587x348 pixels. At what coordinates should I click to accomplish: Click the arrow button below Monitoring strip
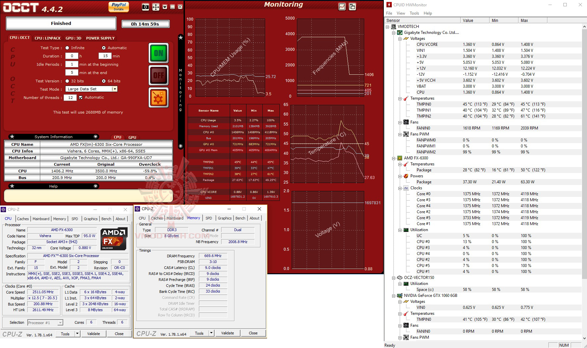point(181,146)
